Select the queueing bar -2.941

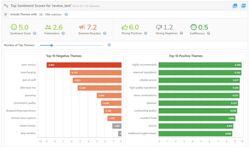[109, 96]
